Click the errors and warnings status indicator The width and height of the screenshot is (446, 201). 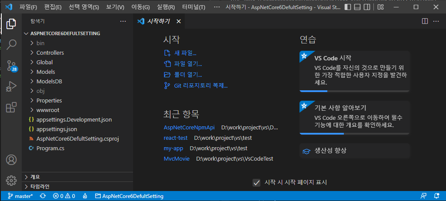[x=64, y=196]
